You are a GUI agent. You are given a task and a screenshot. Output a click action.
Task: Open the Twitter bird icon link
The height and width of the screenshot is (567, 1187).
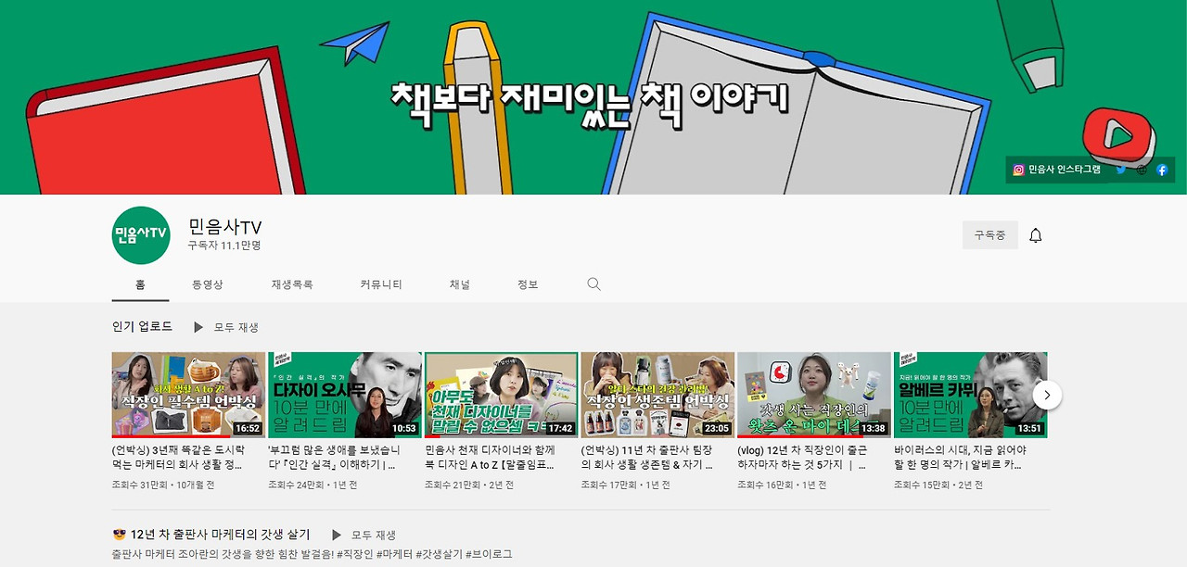[1121, 170]
